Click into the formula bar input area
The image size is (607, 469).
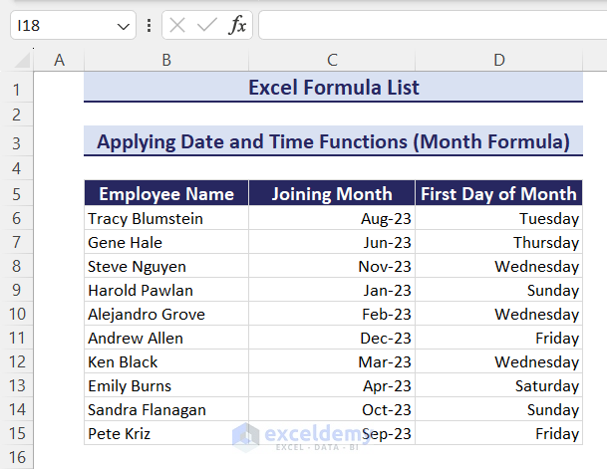(x=429, y=26)
